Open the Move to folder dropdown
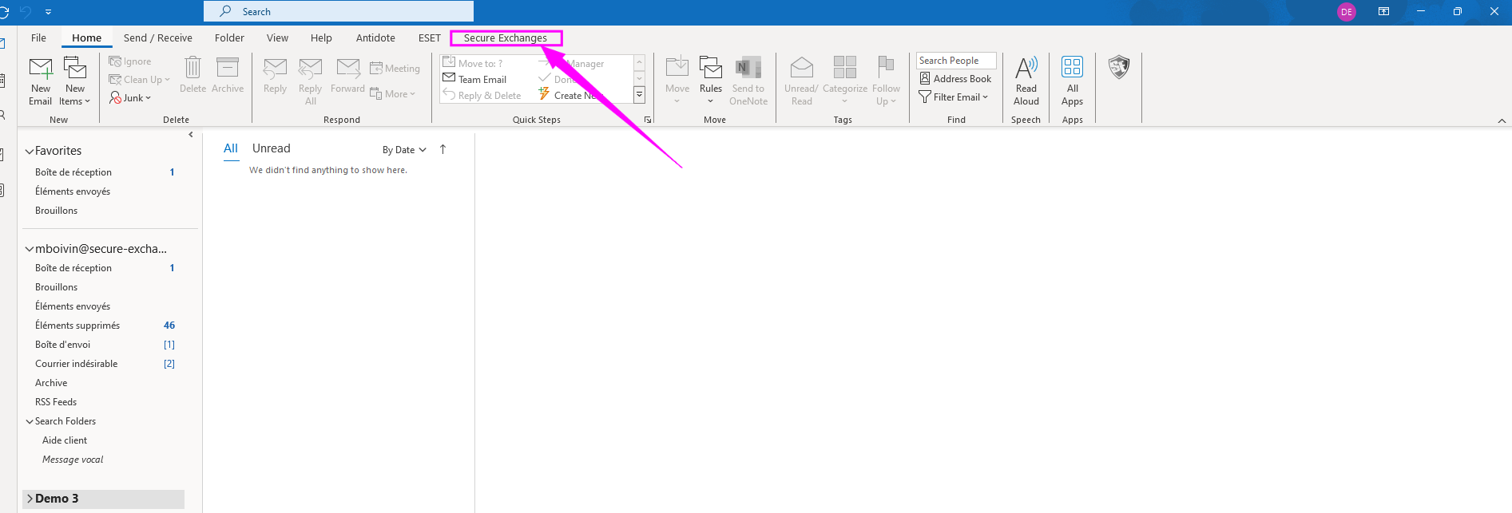Screen dimensions: 1512x513 [677, 81]
